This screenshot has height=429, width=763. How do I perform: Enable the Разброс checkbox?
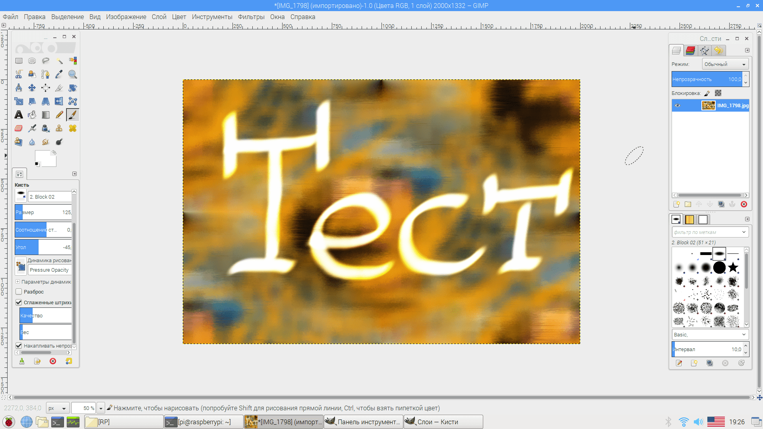[19, 292]
